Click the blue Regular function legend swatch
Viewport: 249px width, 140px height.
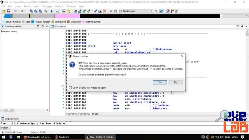click(33, 22)
